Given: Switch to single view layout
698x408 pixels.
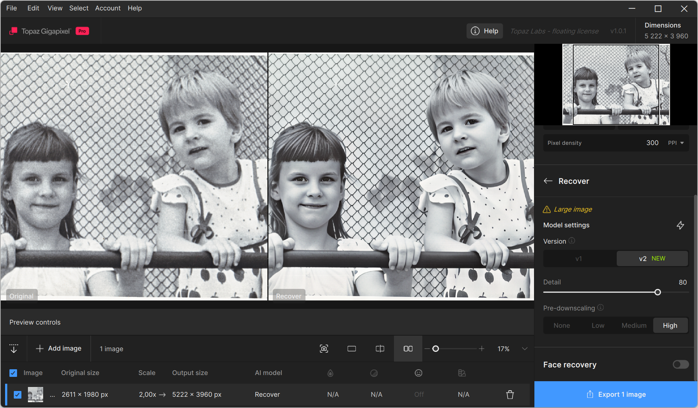Looking at the screenshot, I should (352, 349).
